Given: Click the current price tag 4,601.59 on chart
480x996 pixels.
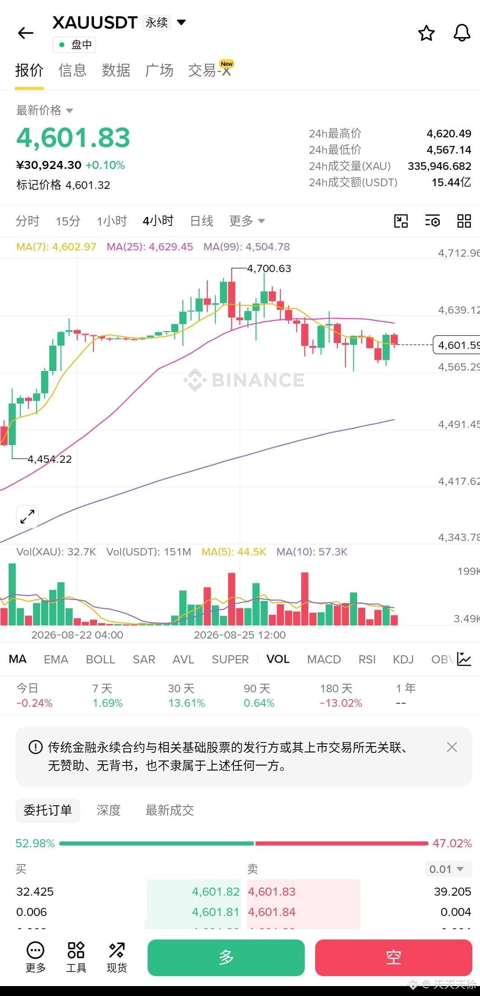Looking at the screenshot, I should tap(456, 345).
